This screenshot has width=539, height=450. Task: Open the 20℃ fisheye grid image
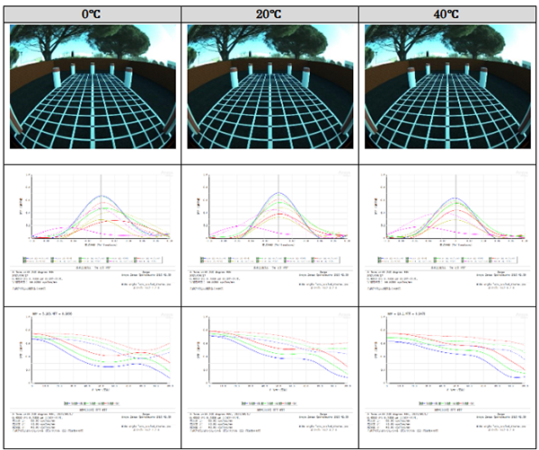coord(269,86)
